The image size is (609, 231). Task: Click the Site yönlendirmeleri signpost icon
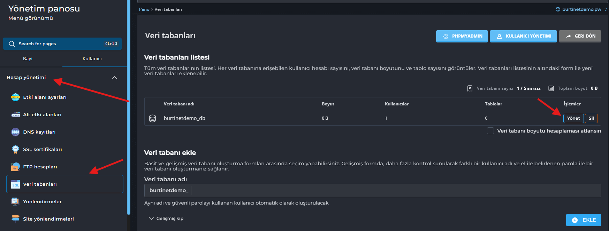(x=15, y=219)
